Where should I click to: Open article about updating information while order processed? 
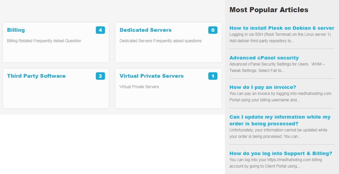280,120
